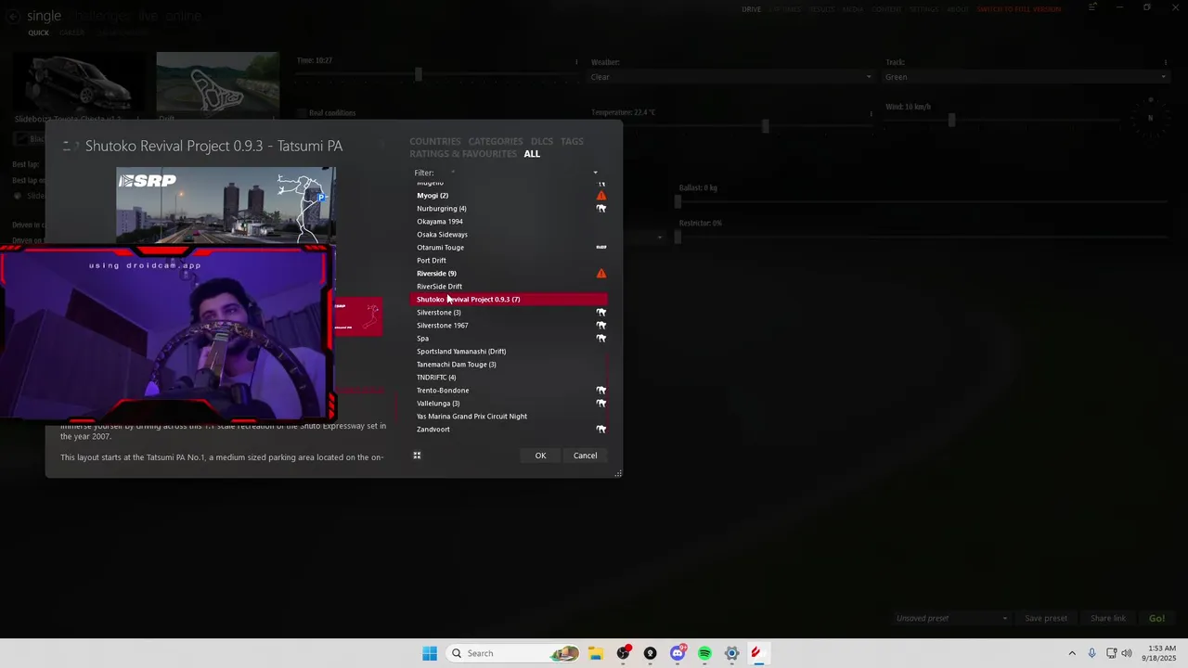The image size is (1188, 668).
Task: Click the Temperature slider handle
Action: pos(765,126)
